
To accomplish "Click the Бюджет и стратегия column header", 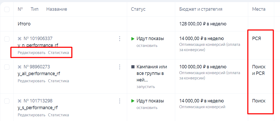I will pos(201,9).
